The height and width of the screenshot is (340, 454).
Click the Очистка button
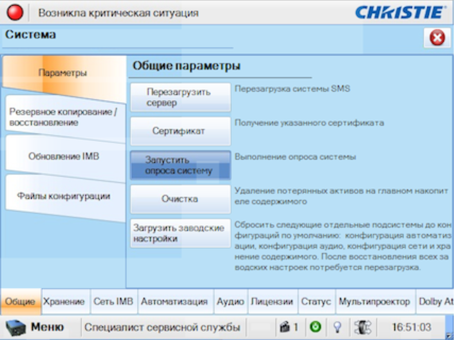point(180,199)
